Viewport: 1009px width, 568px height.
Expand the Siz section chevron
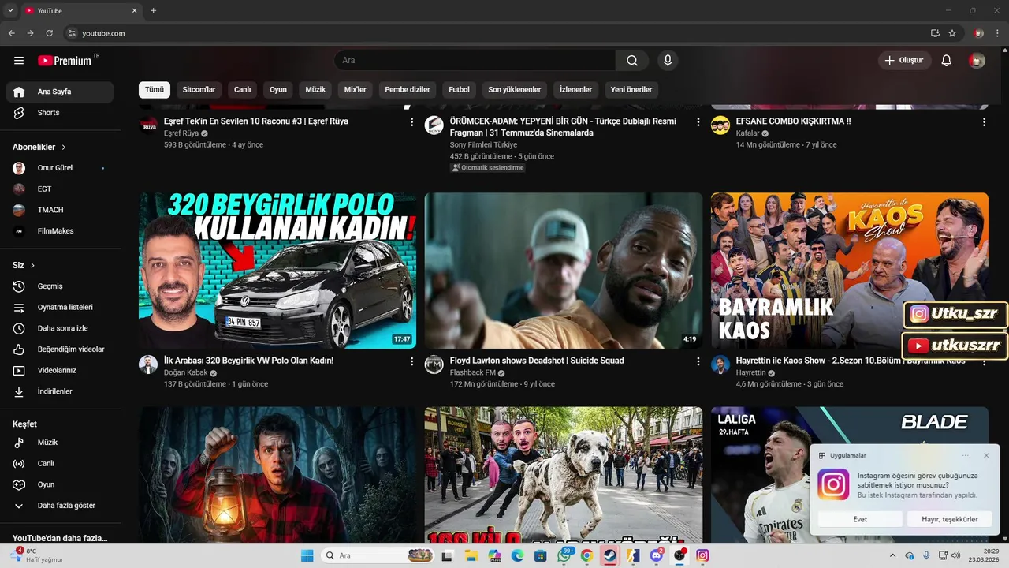point(32,266)
